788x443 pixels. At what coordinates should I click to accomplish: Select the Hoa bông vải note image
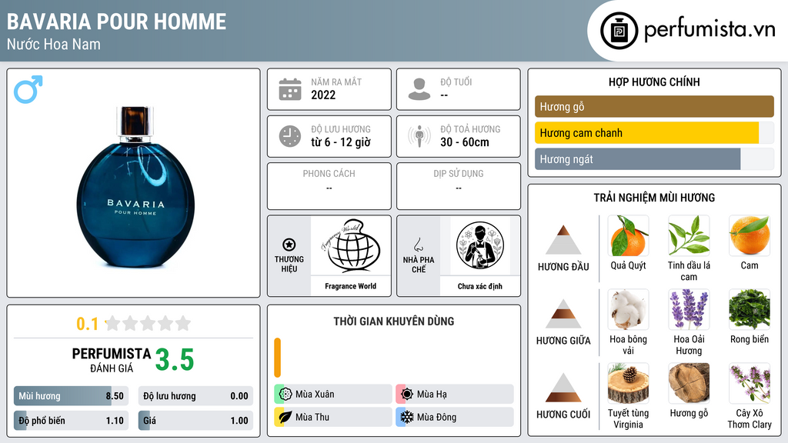pos(628,310)
